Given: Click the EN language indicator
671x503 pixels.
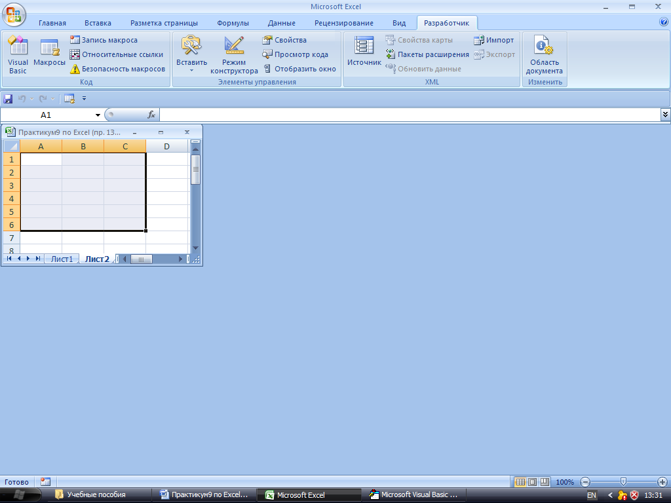Looking at the screenshot, I should (x=592, y=495).
